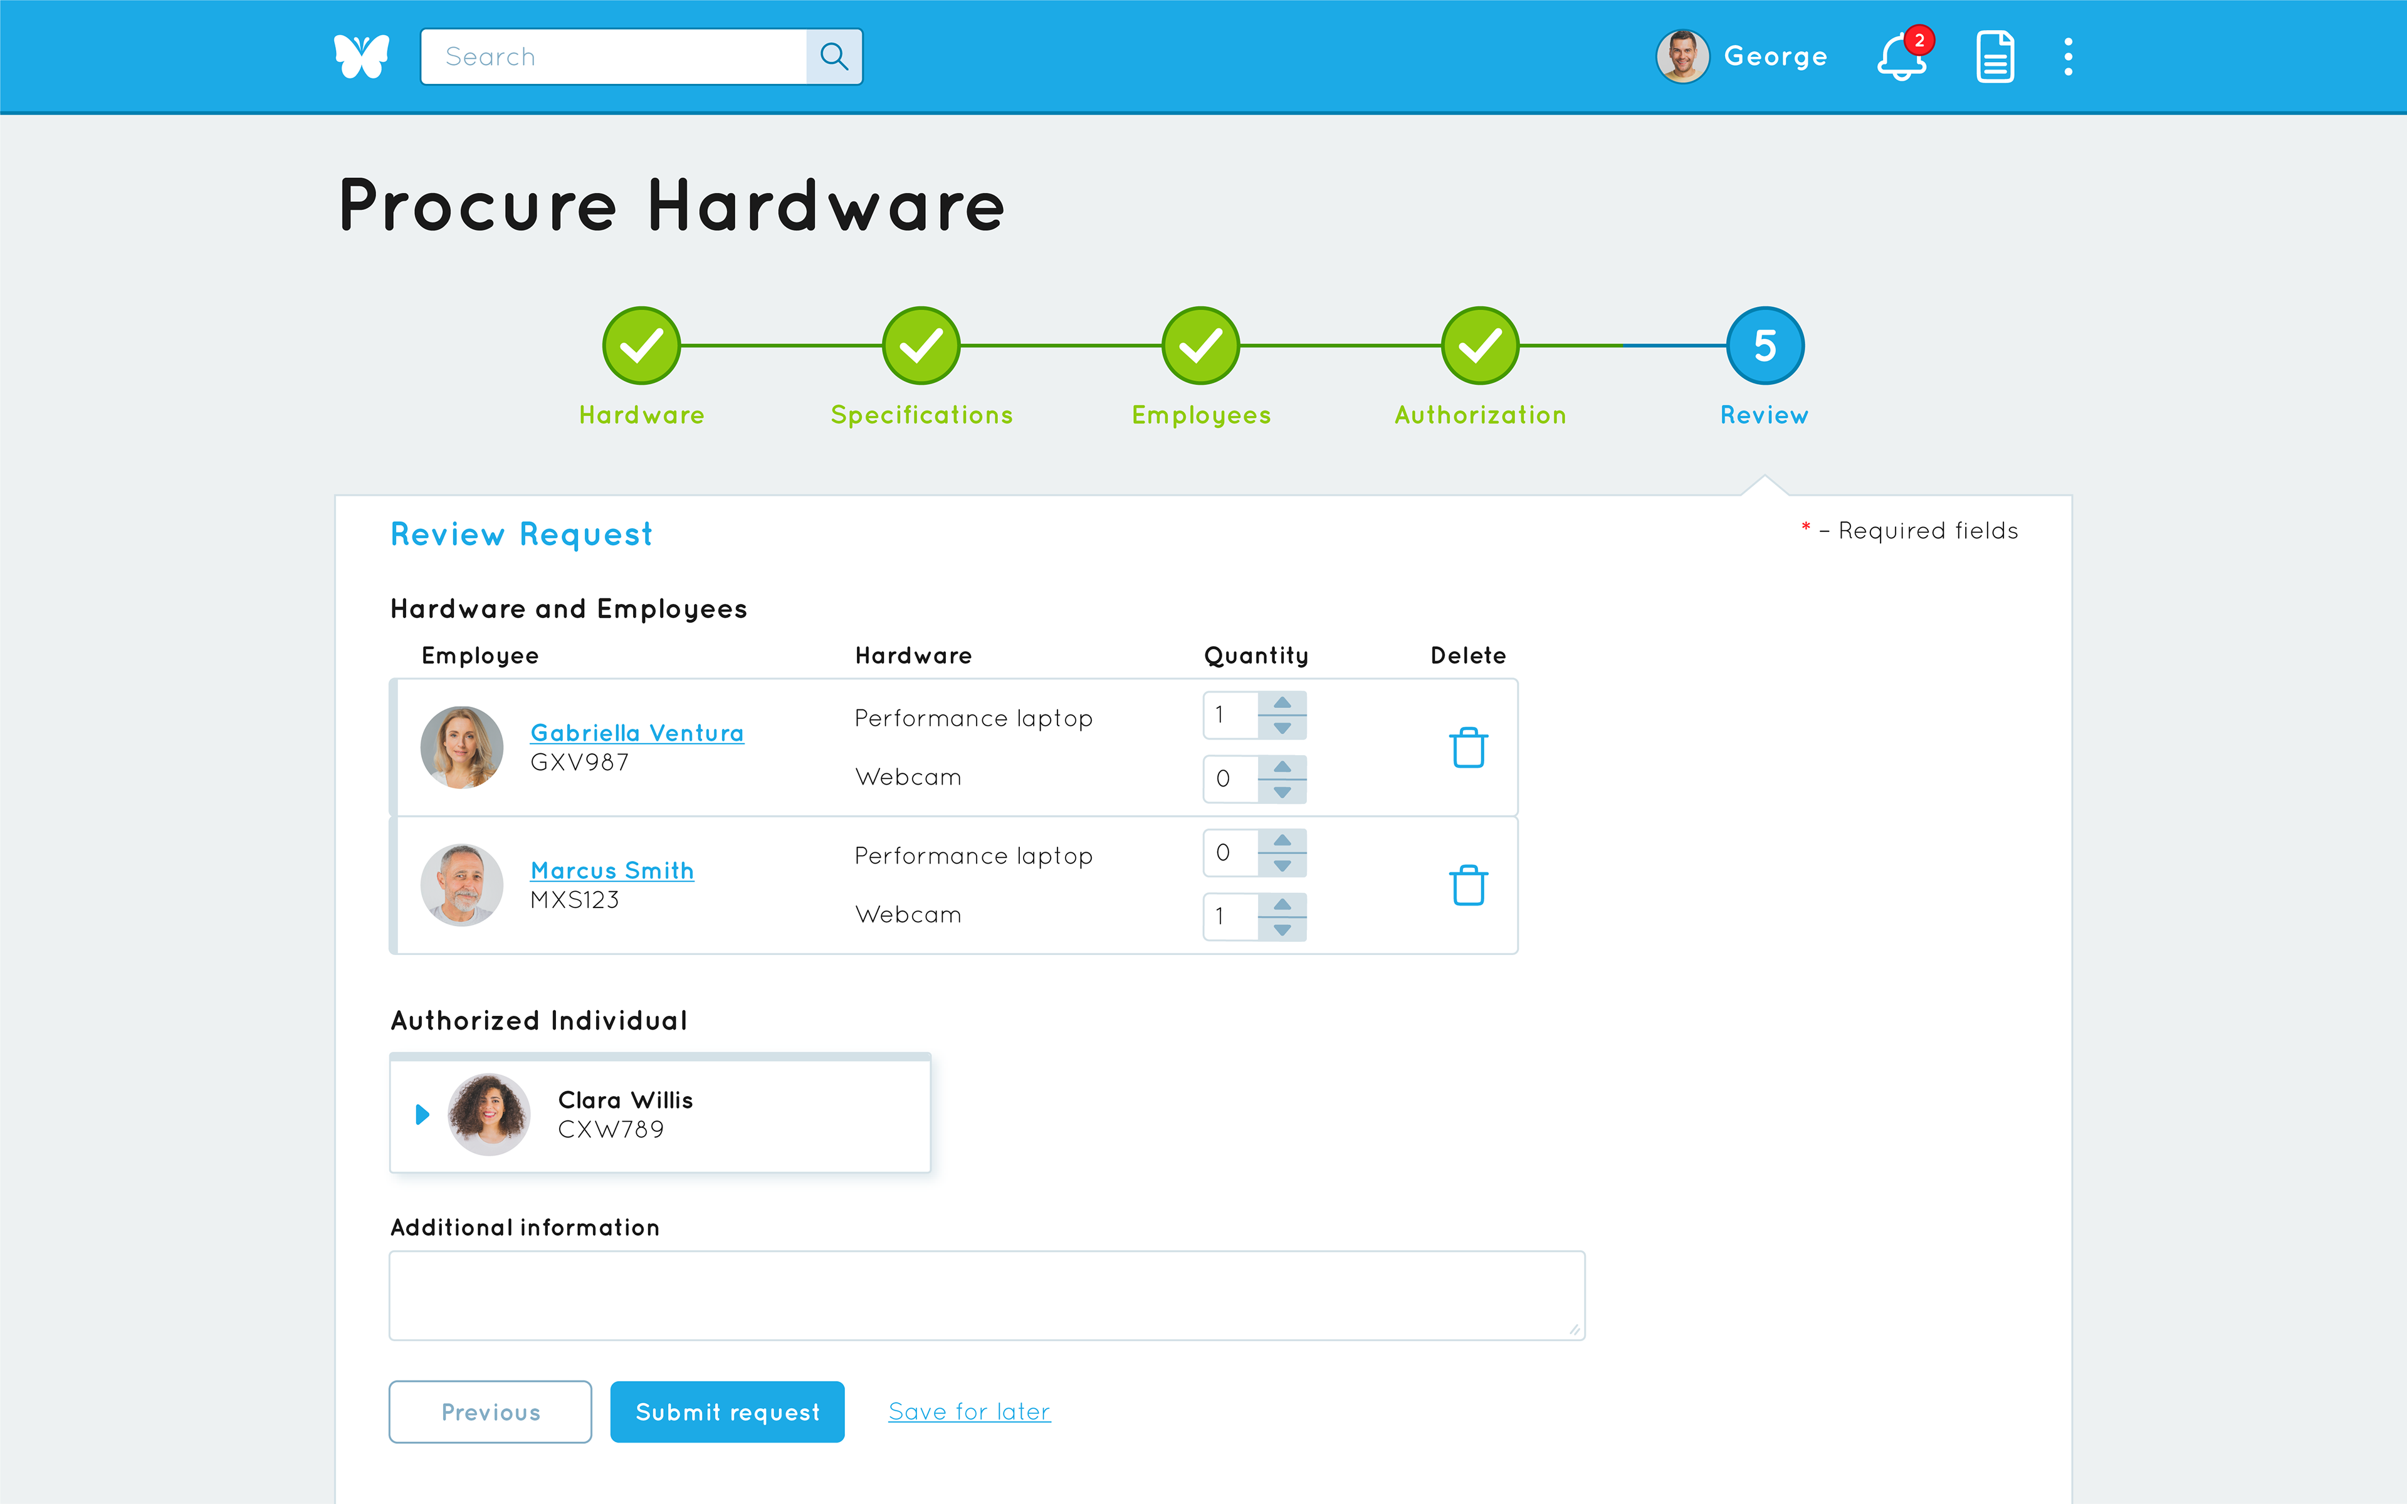The height and width of the screenshot is (1504, 2407).
Task: Click the George username
Action: 1775,56
